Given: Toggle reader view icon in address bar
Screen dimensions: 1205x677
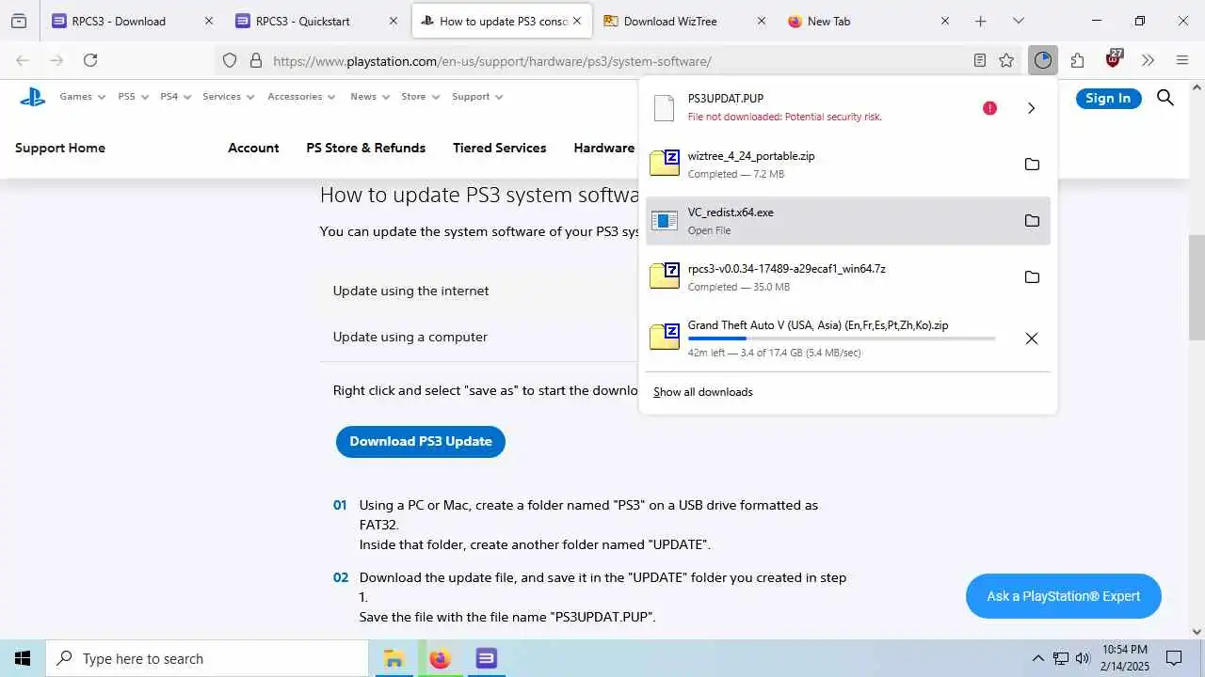Looking at the screenshot, I should point(980,60).
